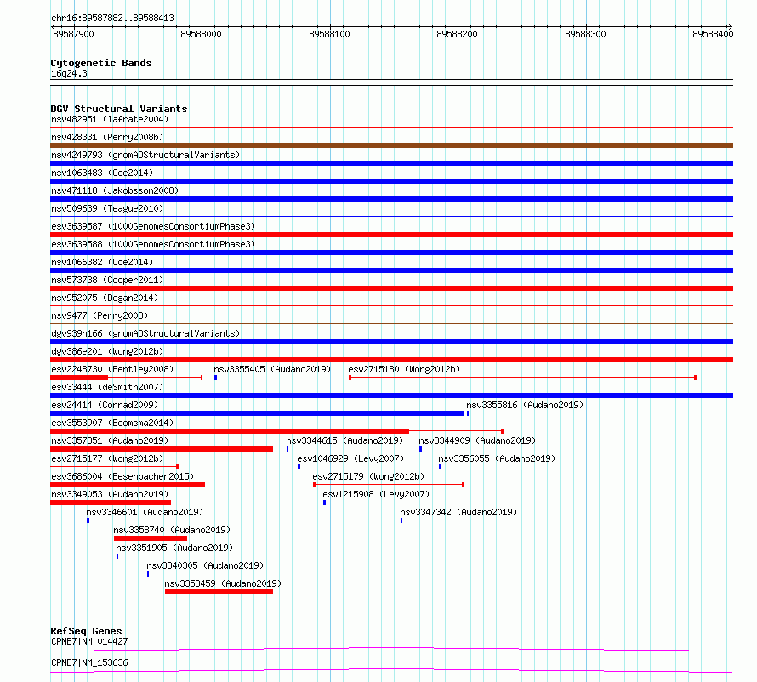Click dgv939n166 (gnomADStructuralVariants) label
The height and width of the screenshot is (682, 757).
pos(145,333)
